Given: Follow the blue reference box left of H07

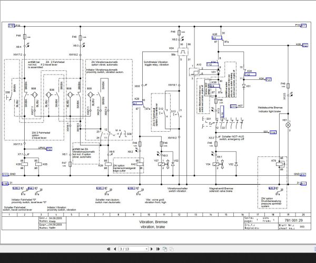Looking at the screenshot, I should 233,106.
